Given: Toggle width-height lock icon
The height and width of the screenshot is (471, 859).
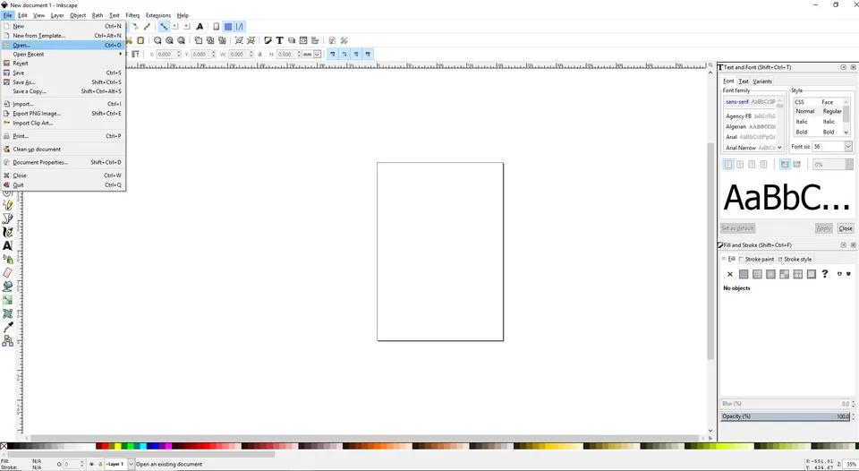Looking at the screenshot, I should 259,55.
